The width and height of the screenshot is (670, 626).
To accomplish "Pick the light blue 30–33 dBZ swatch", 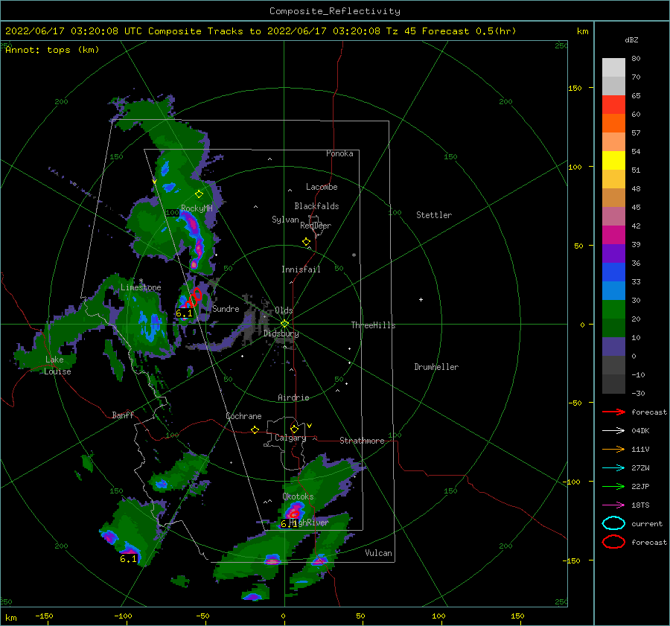I will tap(613, 290).
